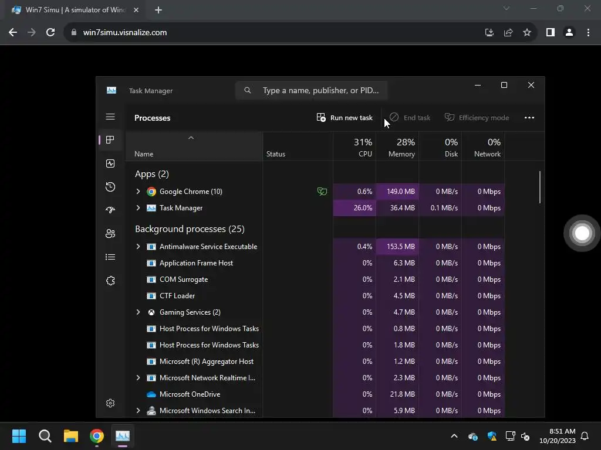Image resolution: width=601 pixels, height=450 pixels.
Task: Open the clock showing 8:51 AM
Action: pos(558,436)
